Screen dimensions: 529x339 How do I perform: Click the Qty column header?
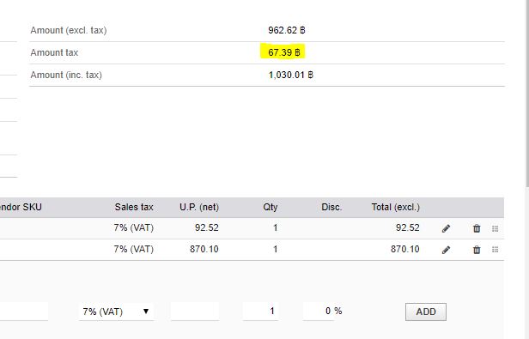271,207
